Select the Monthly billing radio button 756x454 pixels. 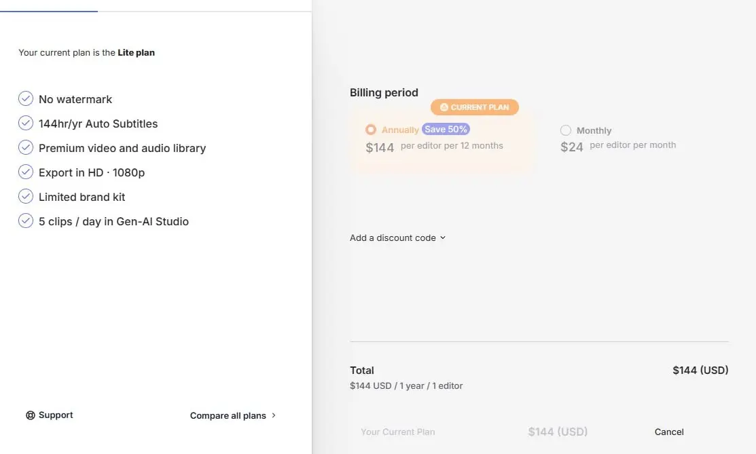click(x=566, y=130)
